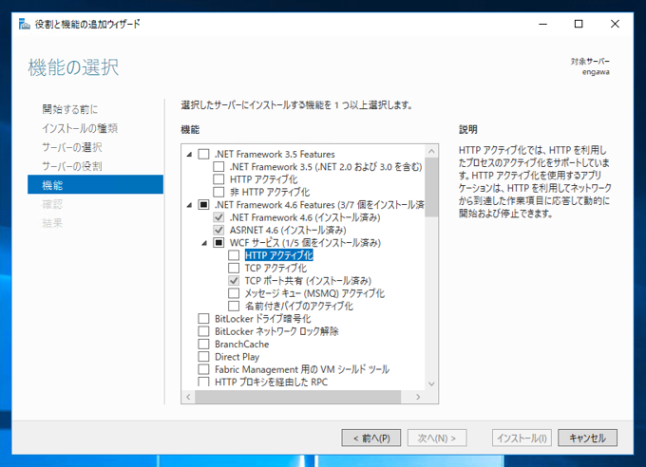The image size is (646, 467).
Task: Click the horizontal scrollbar thumb in feature list
Action: pyautogui.click(x=298, y=397)
